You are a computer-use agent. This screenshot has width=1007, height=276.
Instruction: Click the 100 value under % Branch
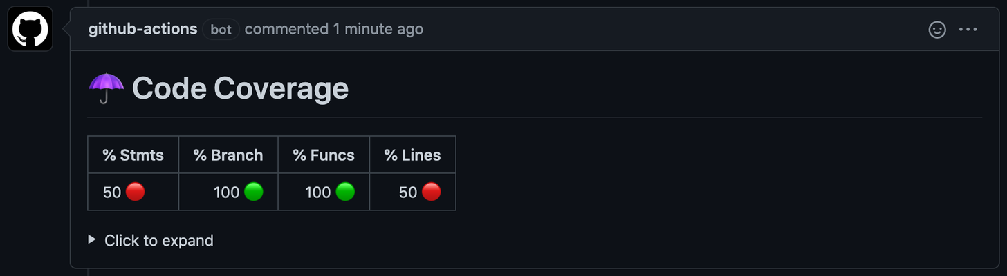[x=227, y=193]
